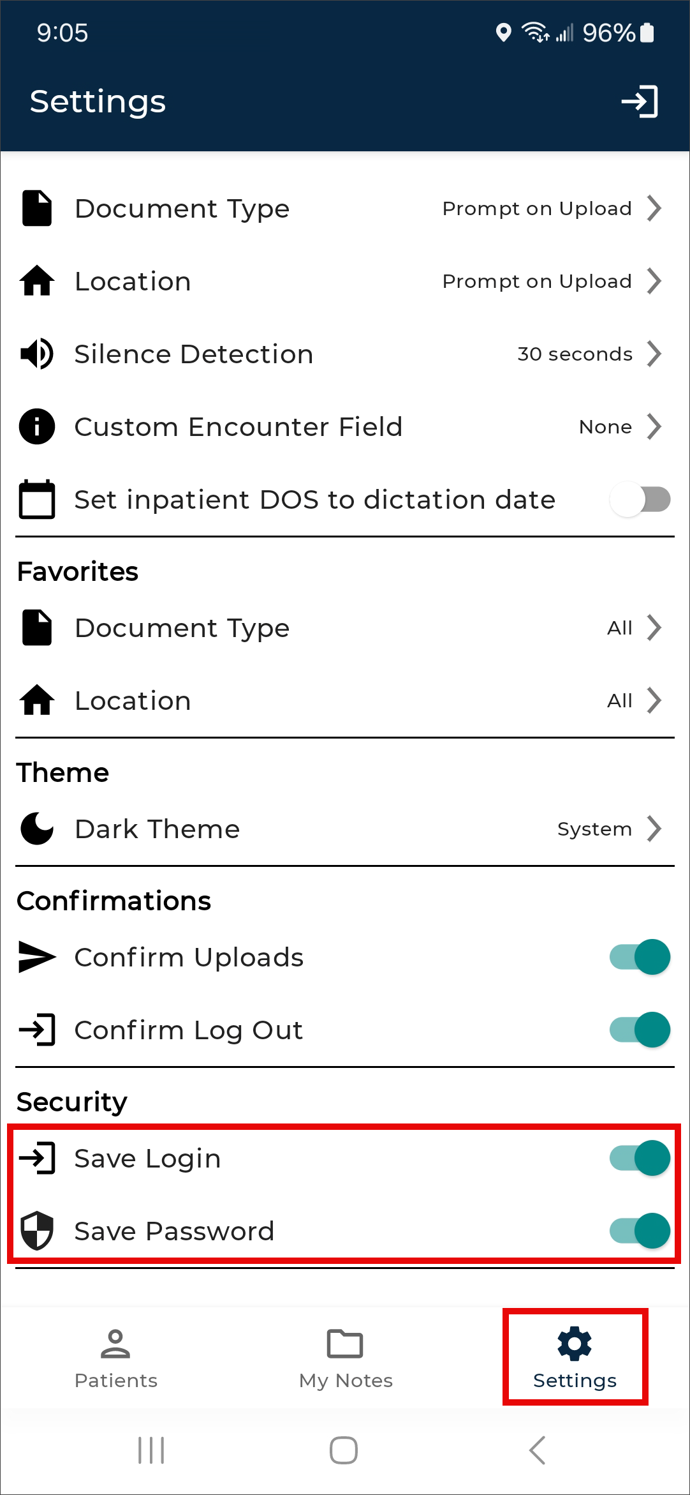Enable inpatient DOS to dictation date switch
This screenshot has height=1495, width=690.
[640, 499]
